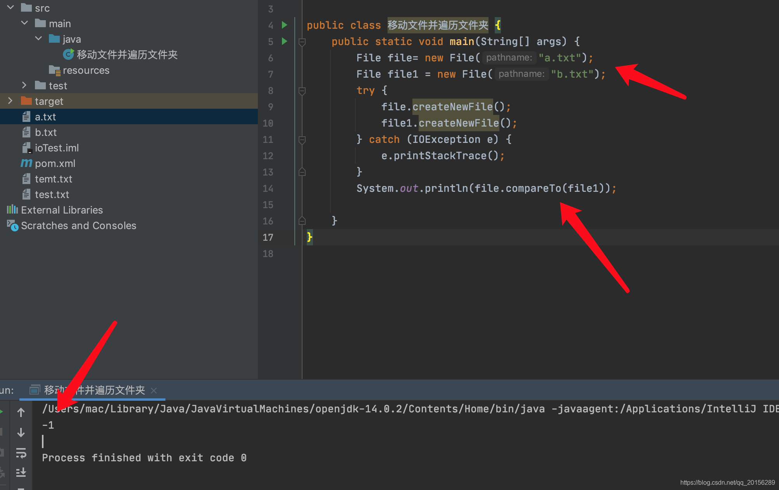The height and width of the screenshot is (490, 779).
Task: Toggle soft-wrap in the run console
Action: coord(21,453)
